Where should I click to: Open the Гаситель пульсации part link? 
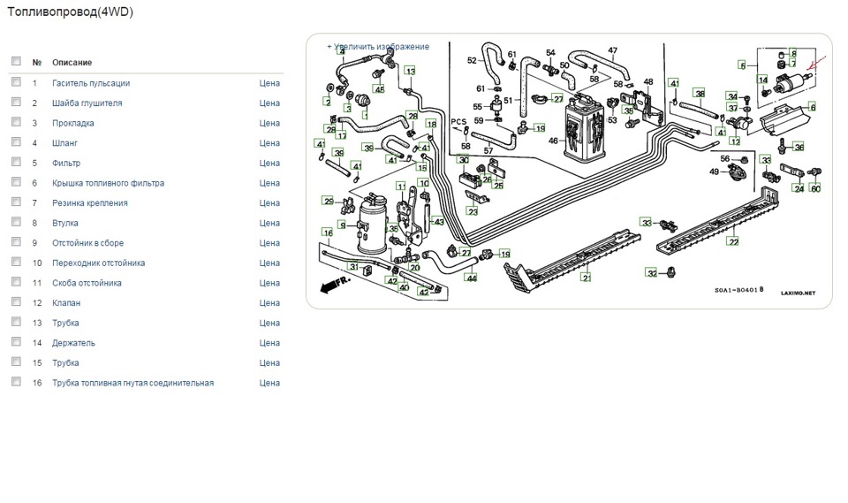pyautogui.click(x=91, y=83)
